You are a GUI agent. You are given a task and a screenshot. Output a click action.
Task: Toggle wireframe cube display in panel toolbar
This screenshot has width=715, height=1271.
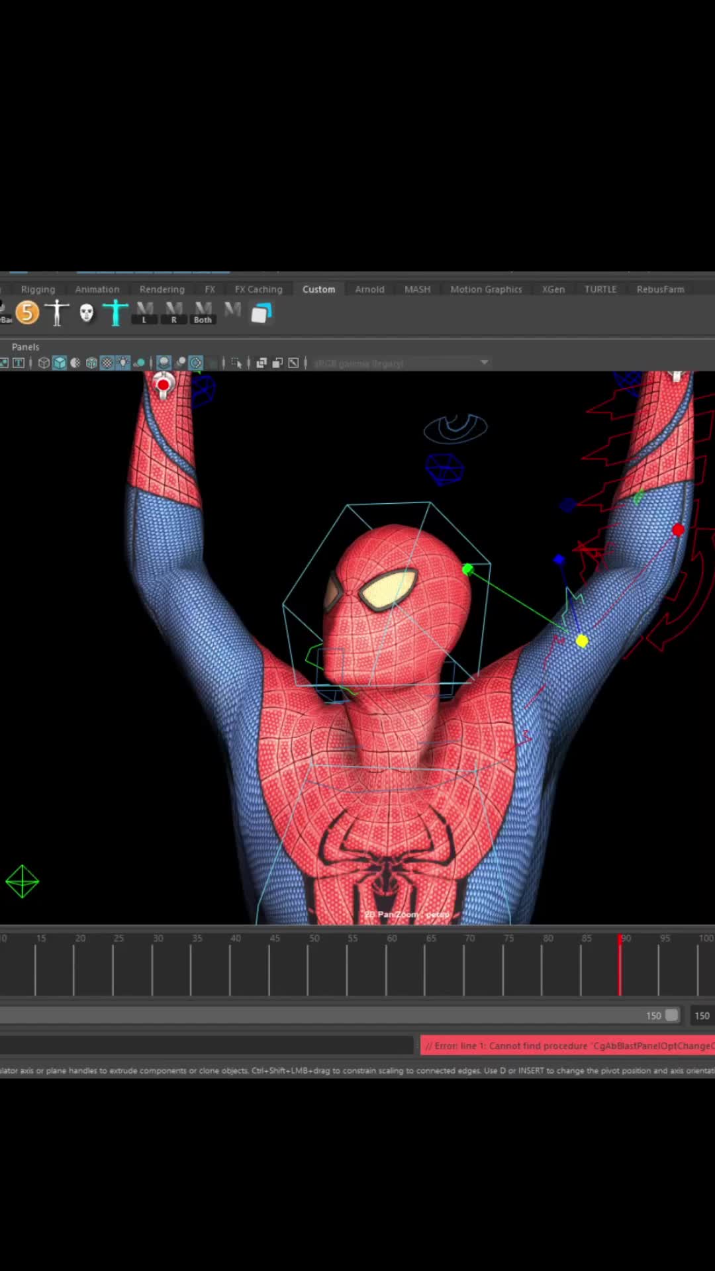pyautogui.click(x=44, y=363)
